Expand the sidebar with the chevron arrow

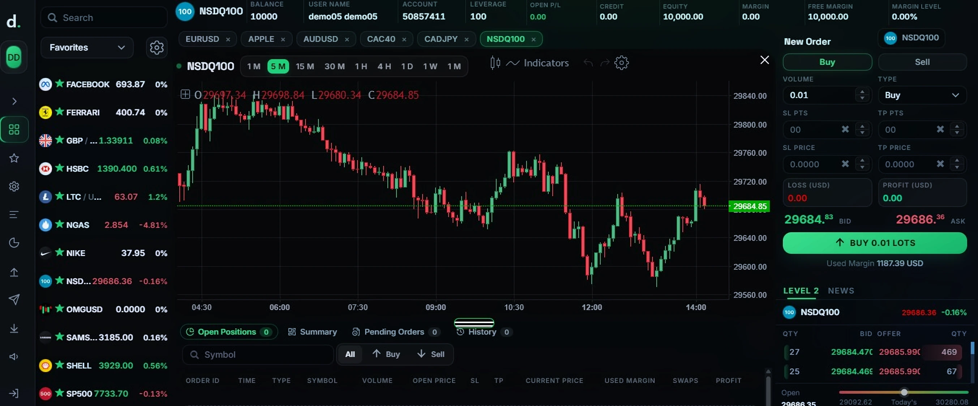click(14, 101)
